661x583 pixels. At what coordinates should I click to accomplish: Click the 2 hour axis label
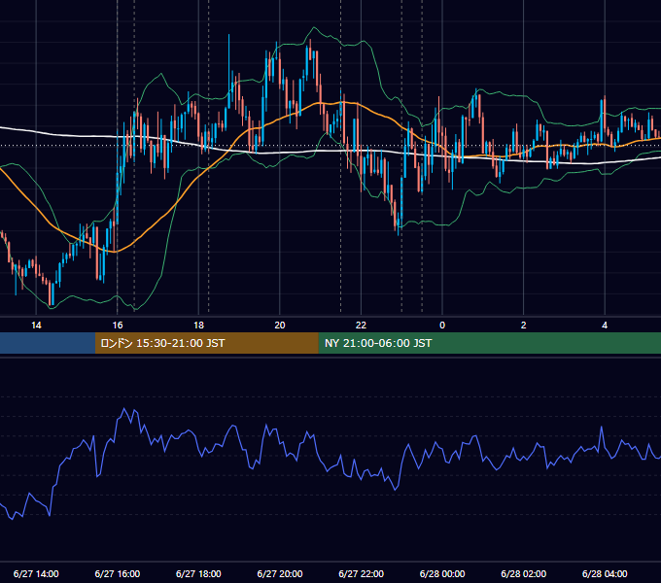click(524, 326)
